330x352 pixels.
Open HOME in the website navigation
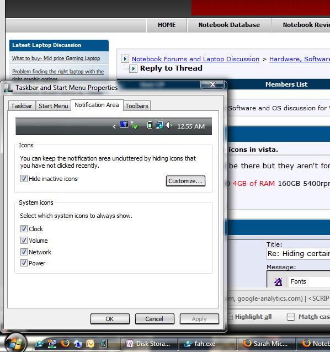(x=167, y=25)
